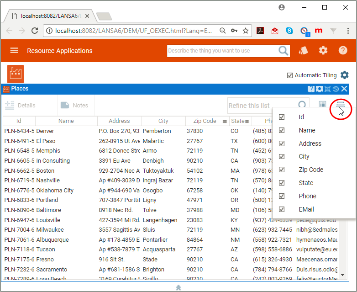This screenshot has width=357, height=292.
Task: Open the hamburger menu next to Resource Applications
Action: tap(14, 50)
